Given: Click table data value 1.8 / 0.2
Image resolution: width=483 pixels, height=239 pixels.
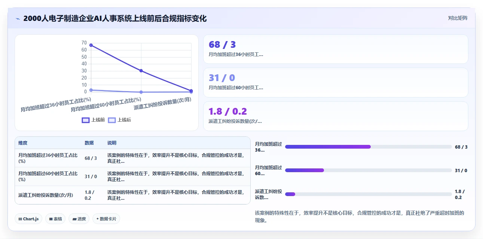Looking at the screenshot, I should pos(90,195).
